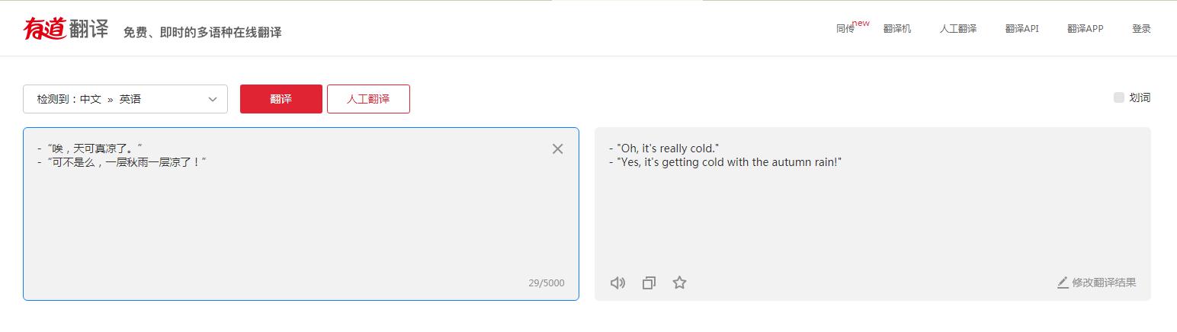Go to 人工翻译 in the top navigation
The width and height of the screenshot is (1177, 332).
957,29
